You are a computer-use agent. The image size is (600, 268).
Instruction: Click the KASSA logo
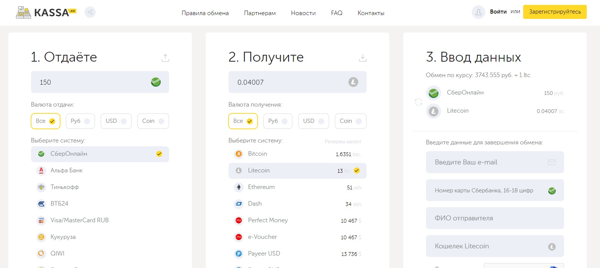pyautogui.click(x=46, y=12)
